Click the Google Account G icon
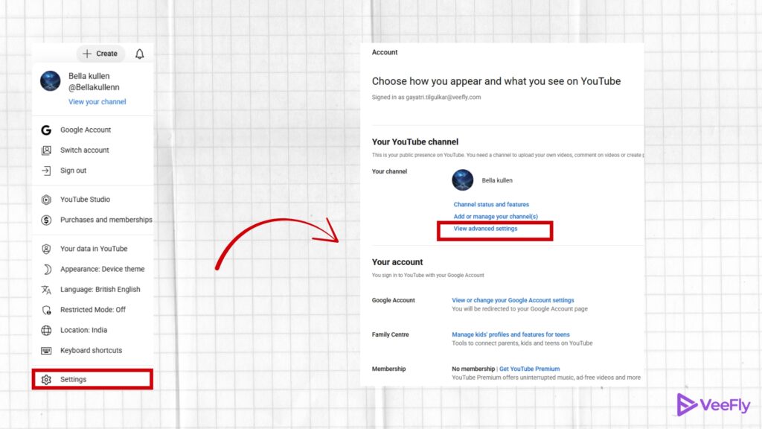This screenshot has height=429, width=762. [x=45, y=130]
